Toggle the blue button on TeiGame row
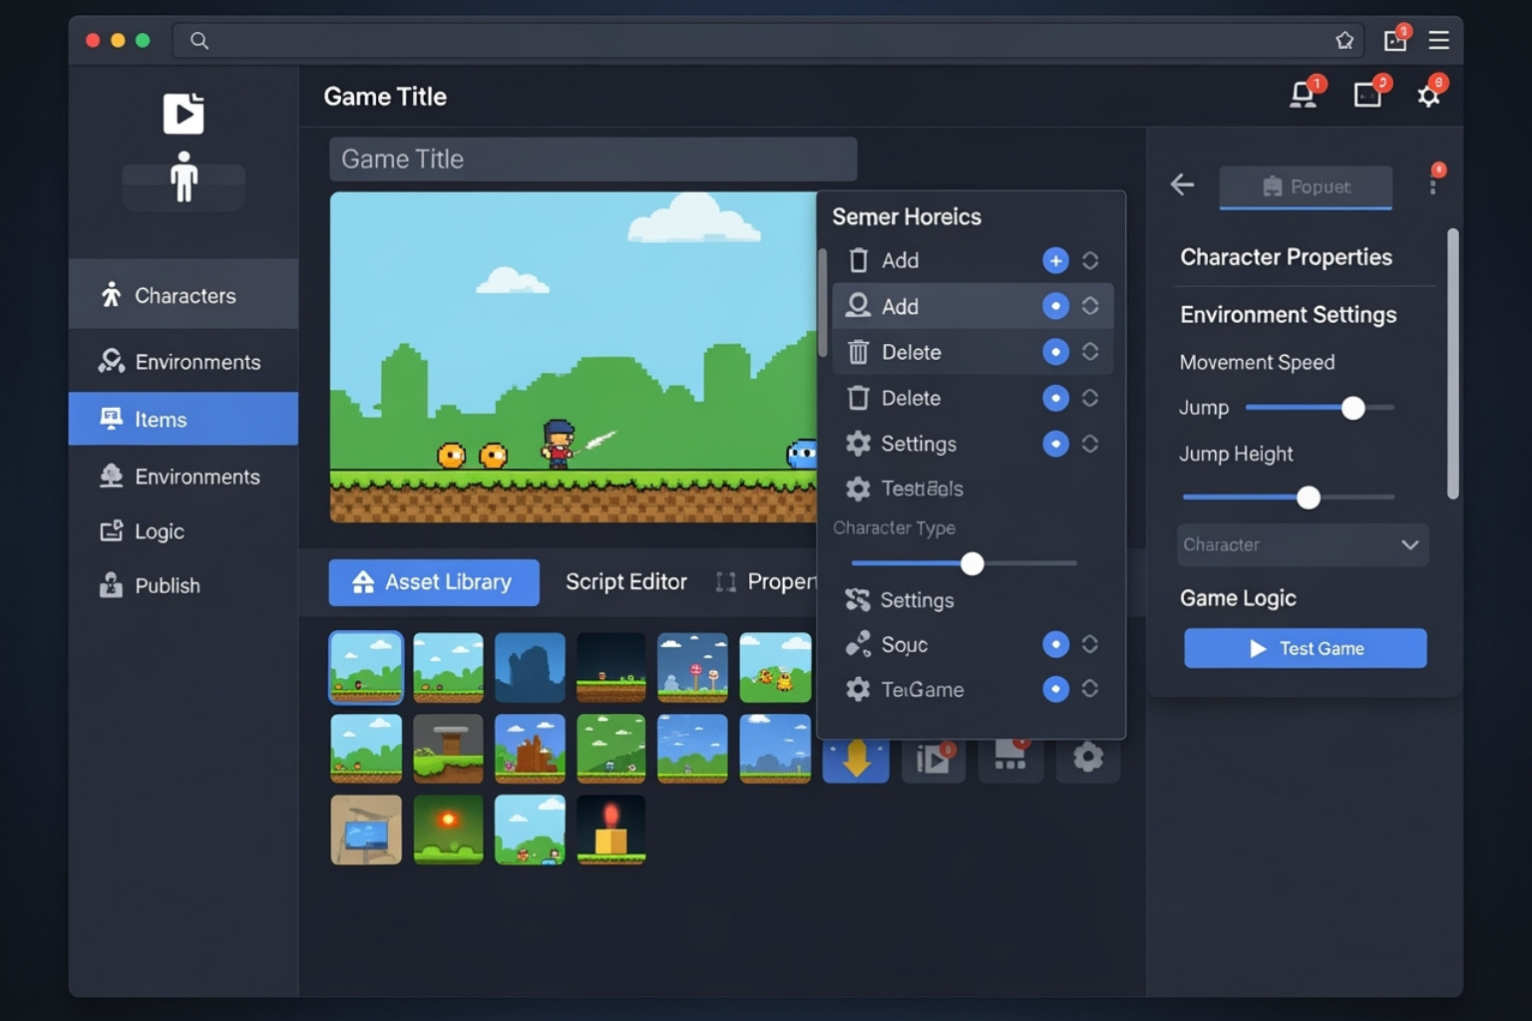Viewport: 1532px width, 1021px height. point(1055,689)
